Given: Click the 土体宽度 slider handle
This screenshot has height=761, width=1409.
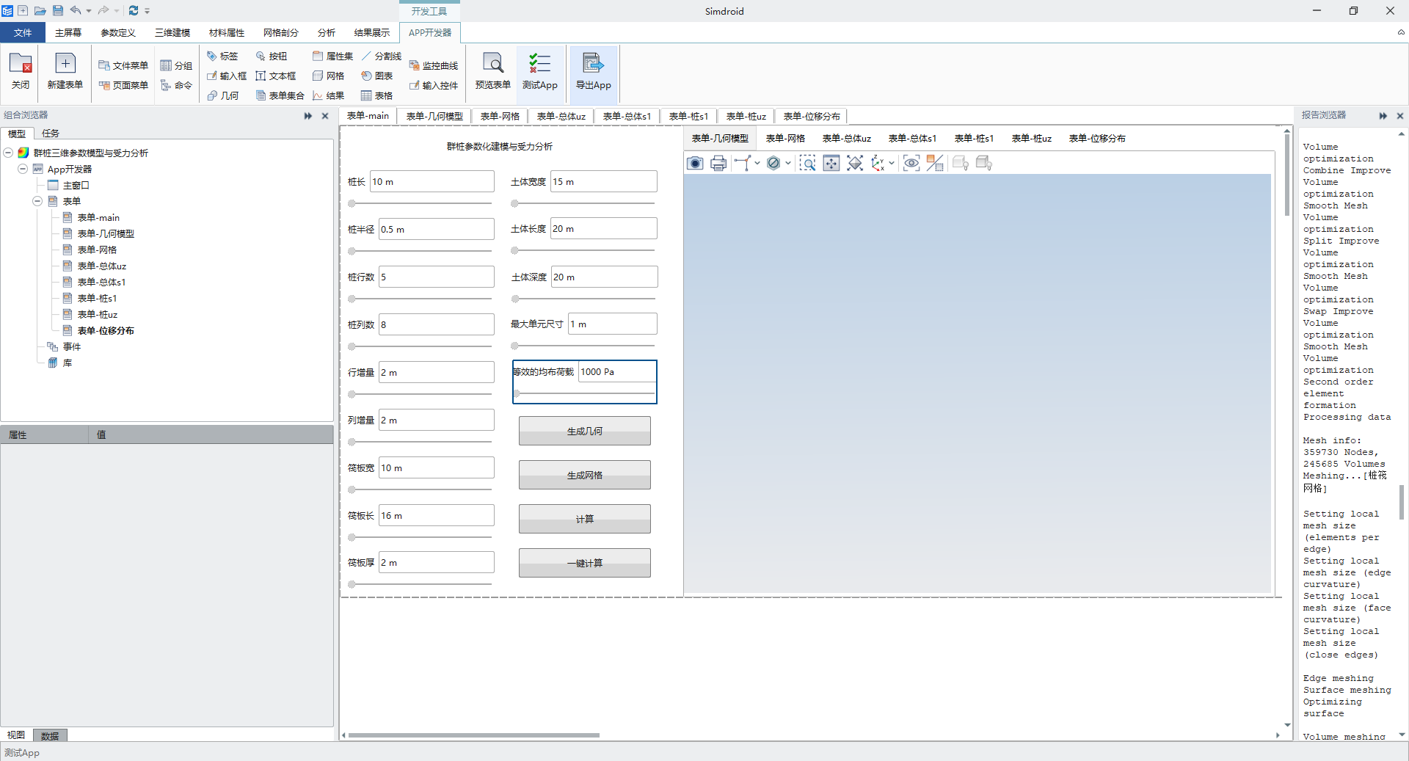Looking at the screenshot, I should pyautogui.click(x=514, y=203).
